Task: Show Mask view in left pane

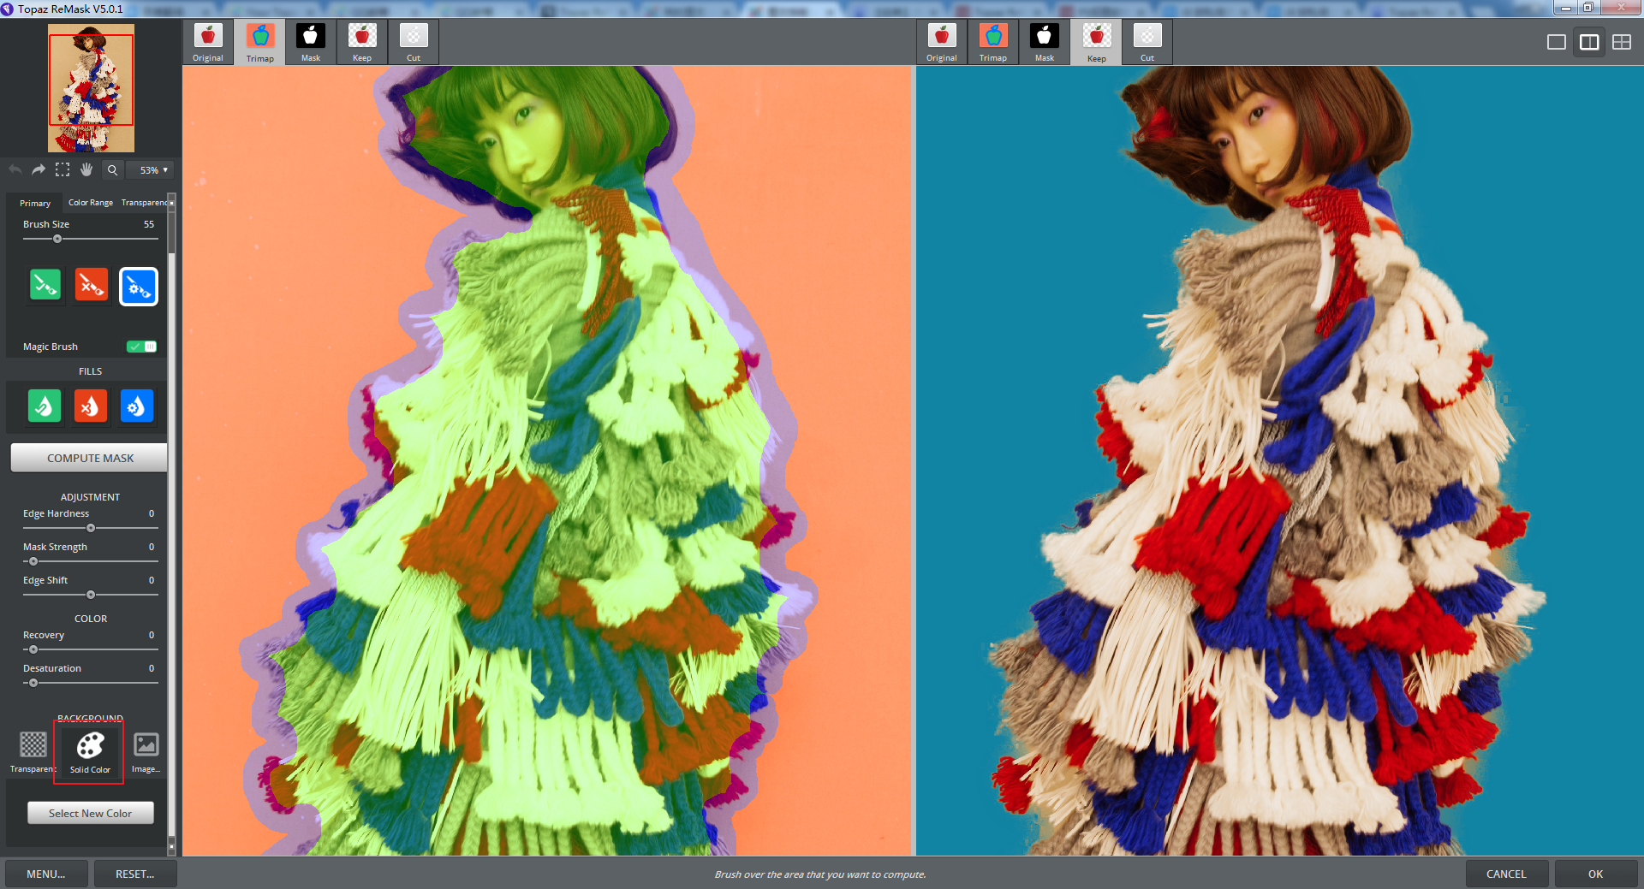Action: pyautogui.click(x=311, y=42)
